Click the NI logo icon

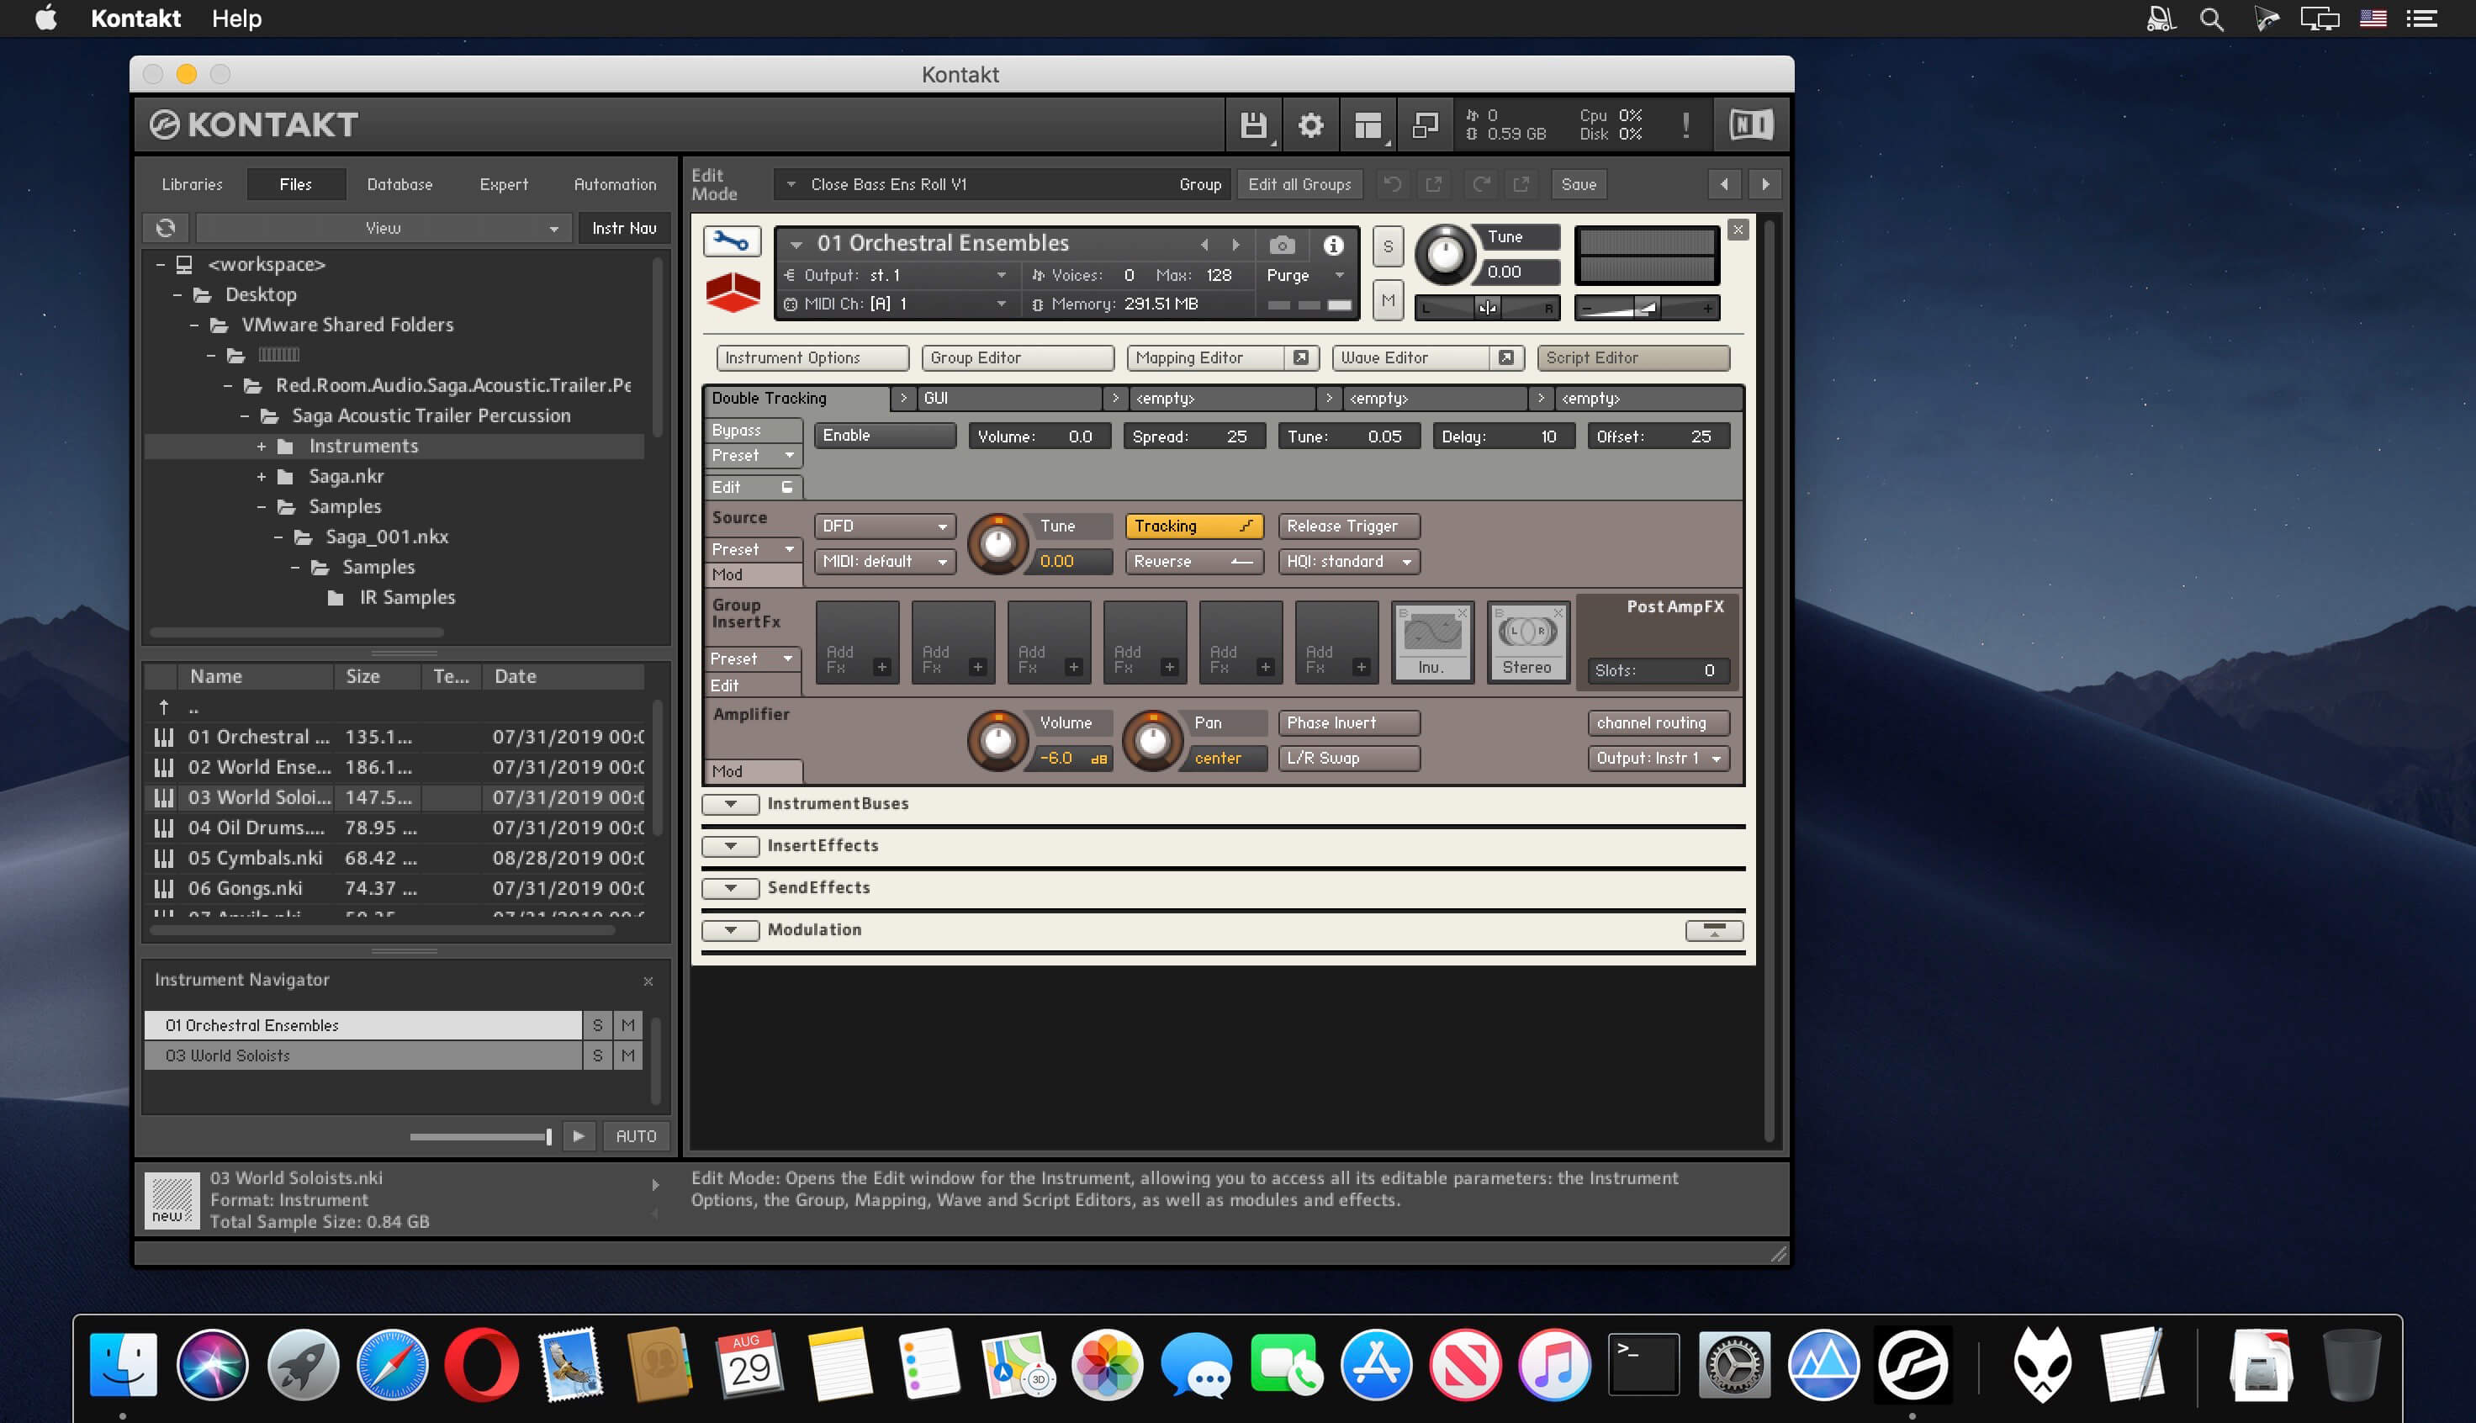1751,124
